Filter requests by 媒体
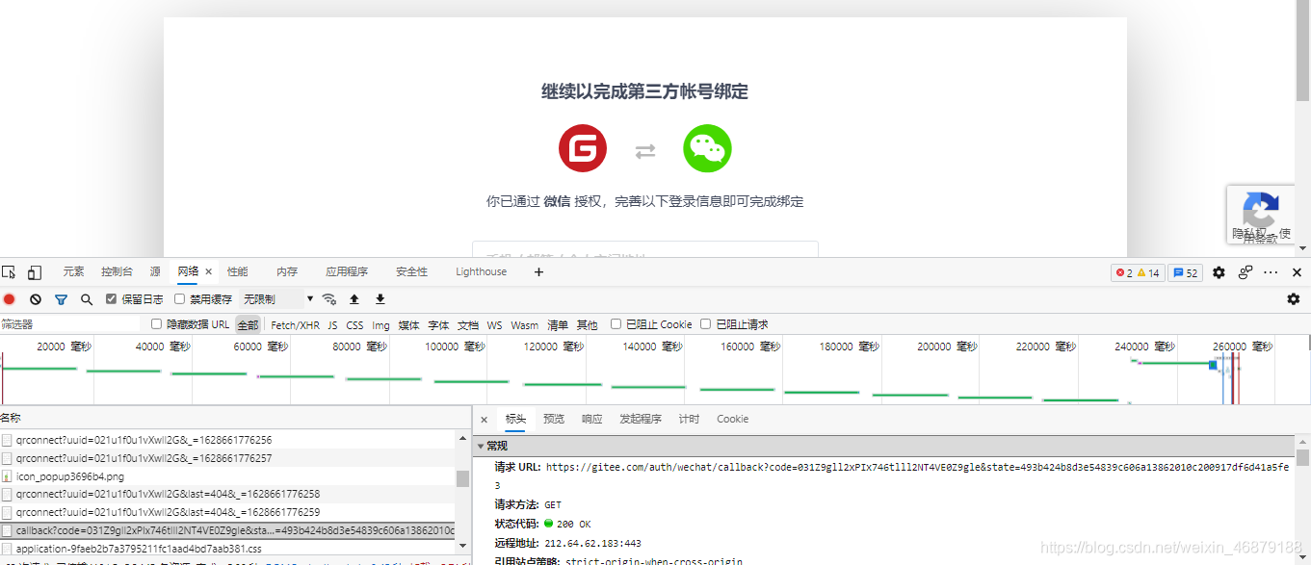The image size is (1311, 565). (x=409, y=325)
